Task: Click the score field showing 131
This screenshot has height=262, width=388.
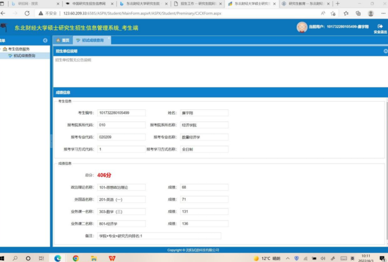Action: 204,212
